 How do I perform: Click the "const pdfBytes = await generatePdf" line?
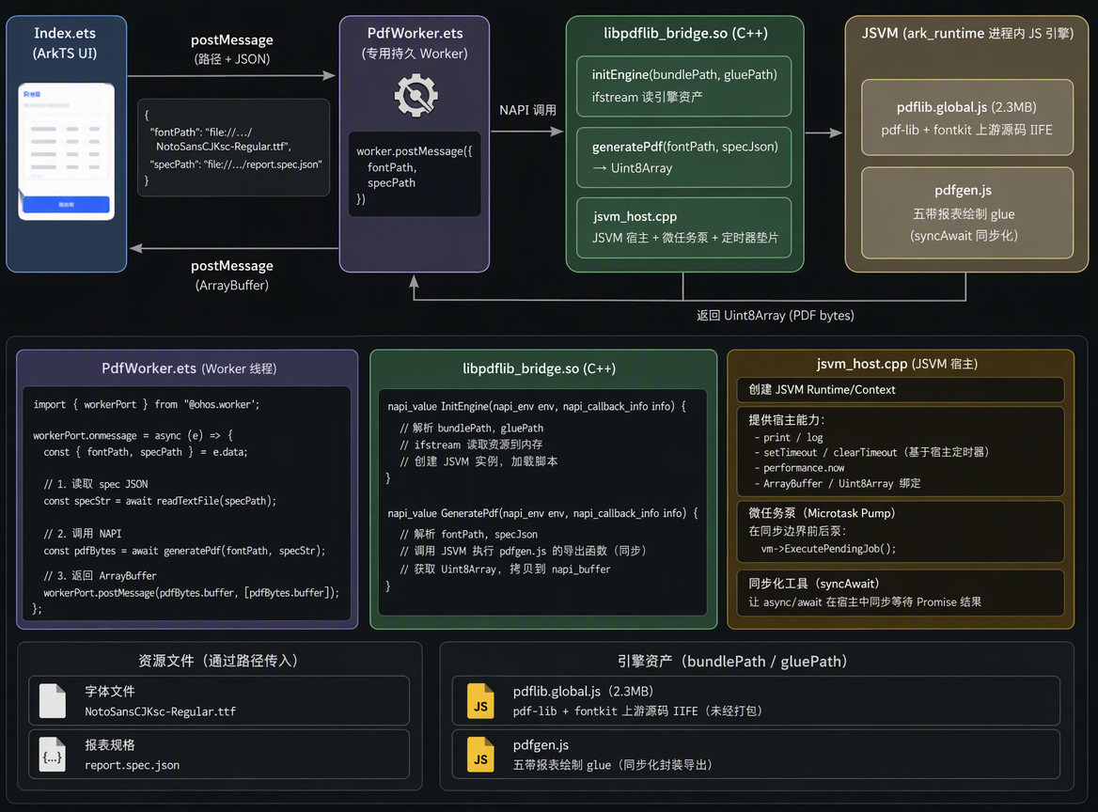point(184,551)
